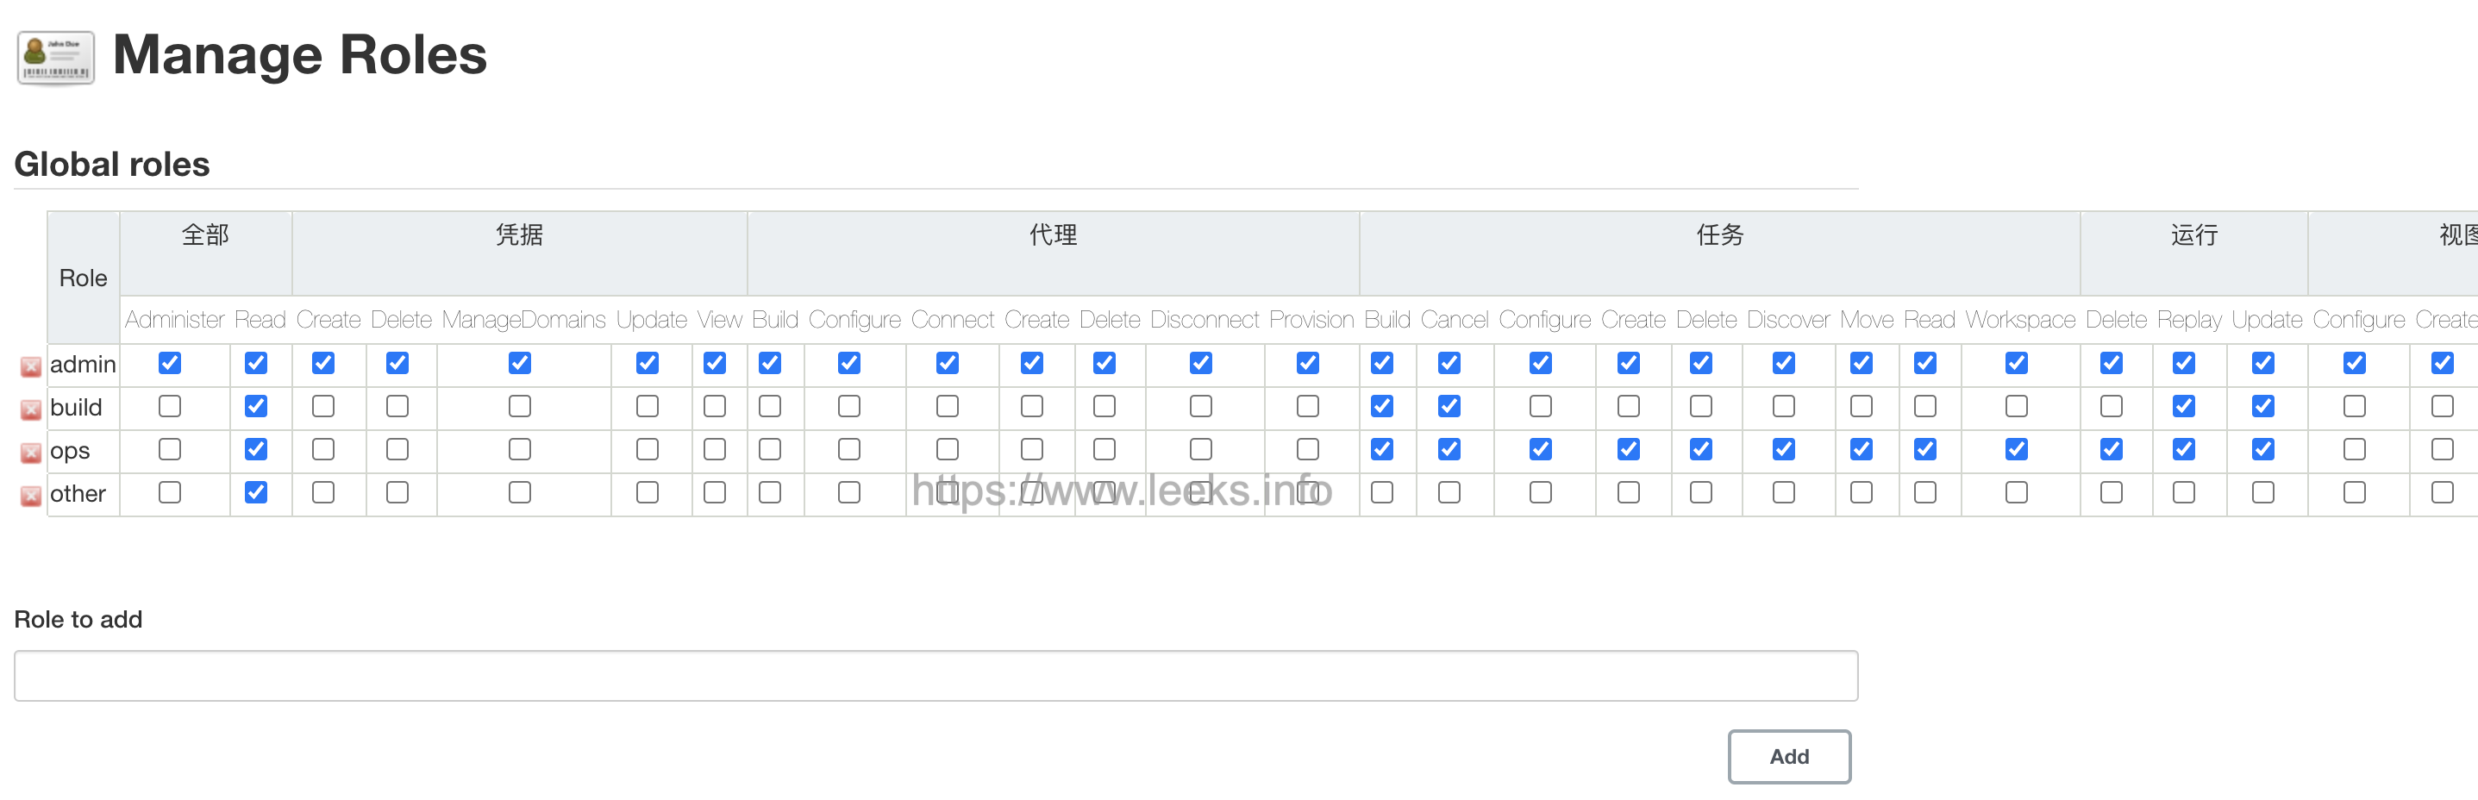2478x800 pixels.
Task: Click the 任务 group header
Action: [x=1720, y=234]
